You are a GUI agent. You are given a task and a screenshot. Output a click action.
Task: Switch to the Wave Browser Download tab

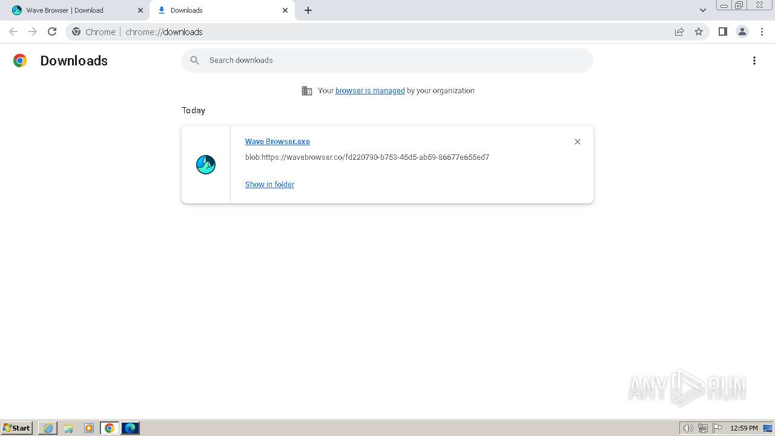pyautogui.click(x=75, y=10)
